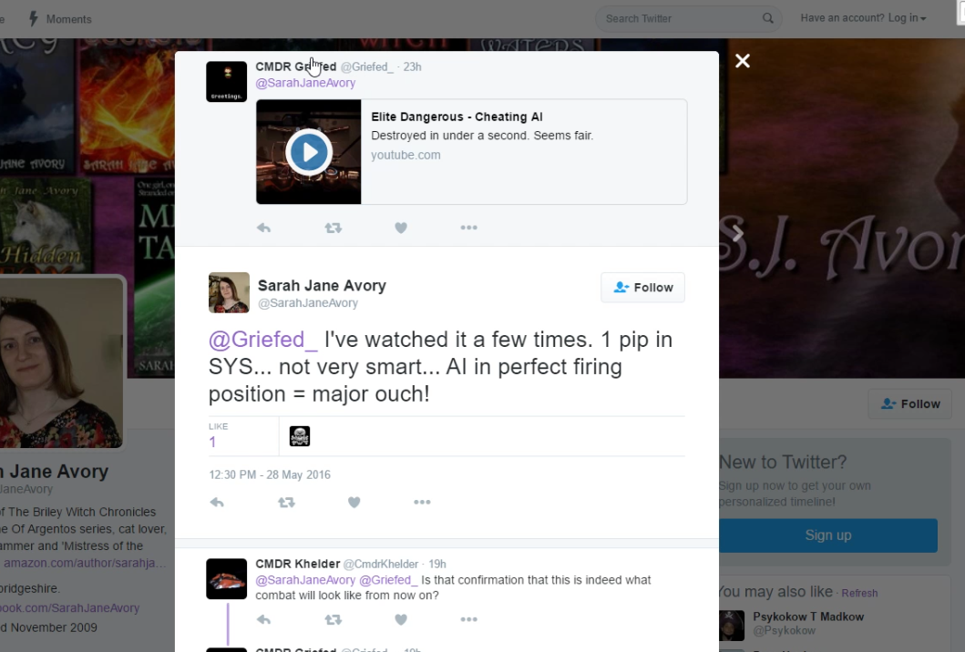Reply to Sarah Jane Avory's main tweet

[217, 503]
